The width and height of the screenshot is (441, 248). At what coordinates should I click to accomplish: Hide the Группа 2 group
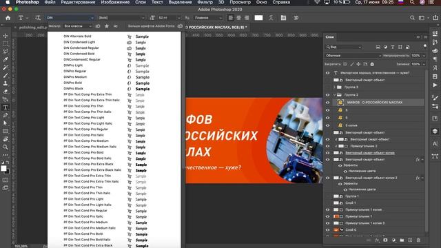[327, 95]
